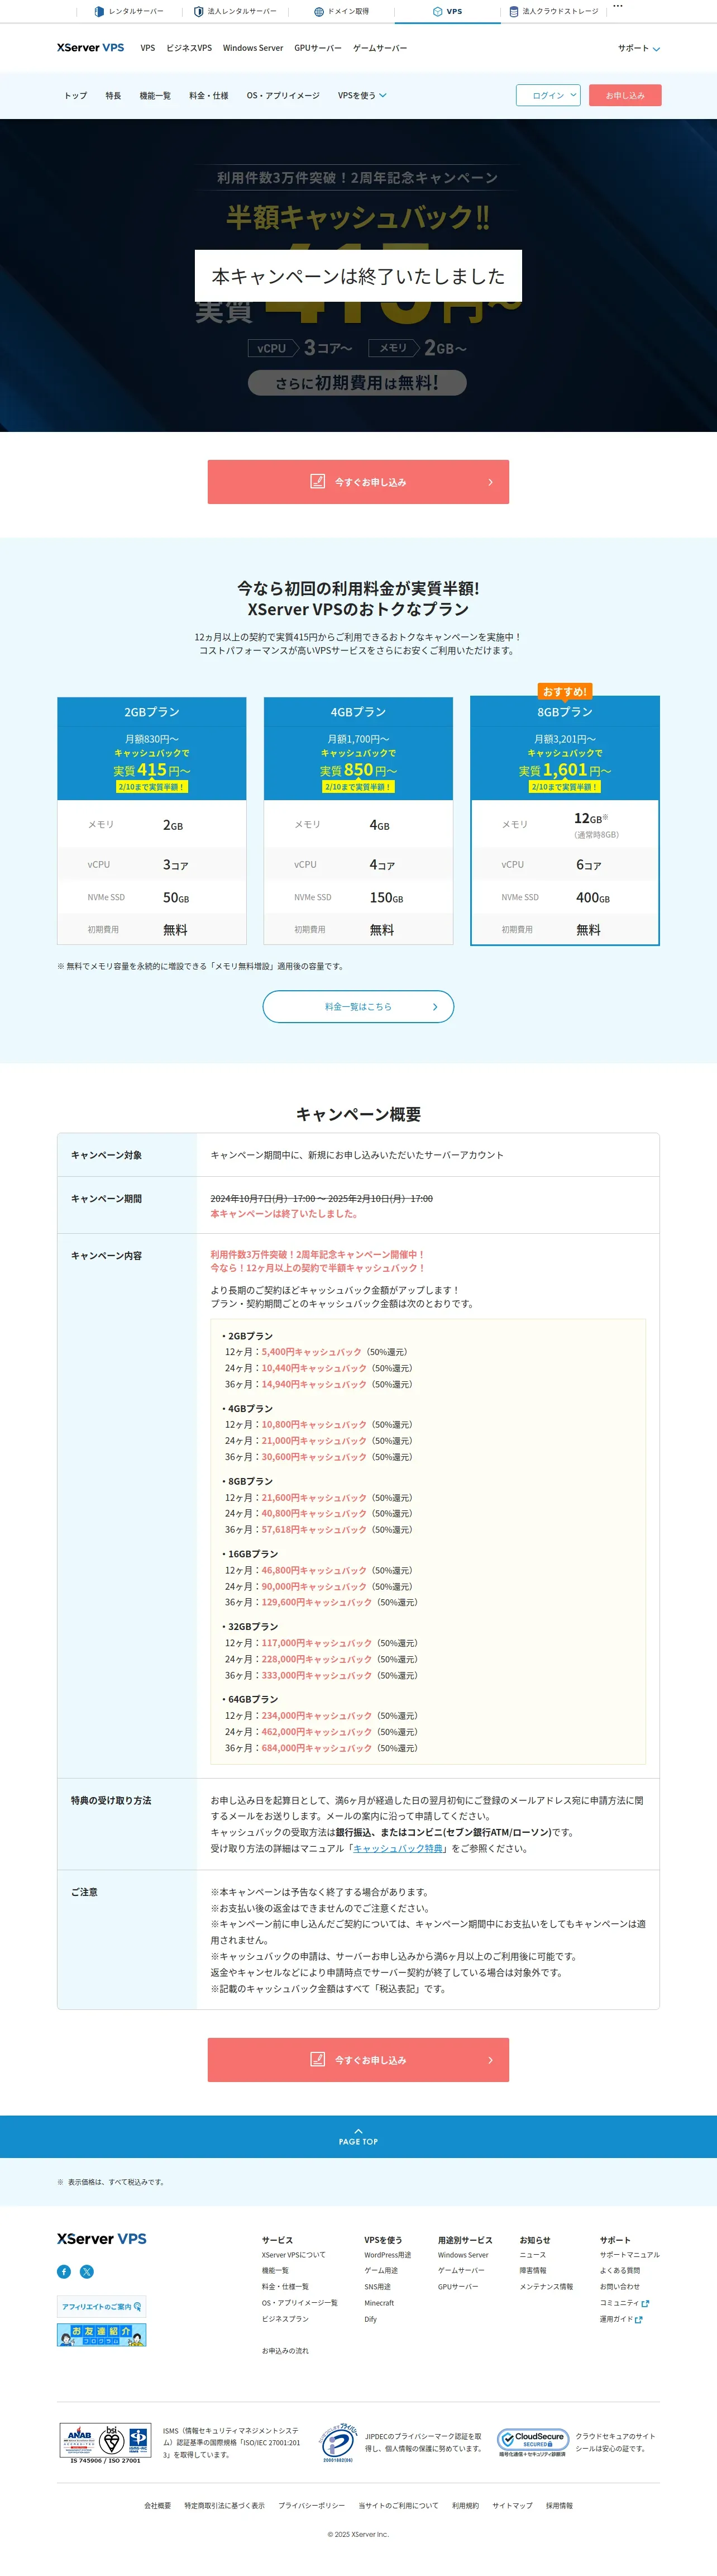
Task: Click footer link 料金・仕様一覧
Action: [285, 2287]
